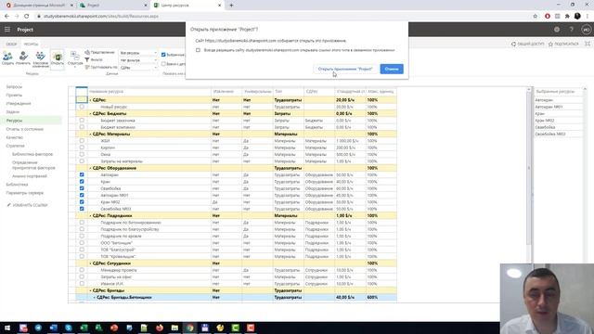This screenshot has height=334, width=594.
Task: Uncheck the Автокран resource checkbox
Action: 82,175
